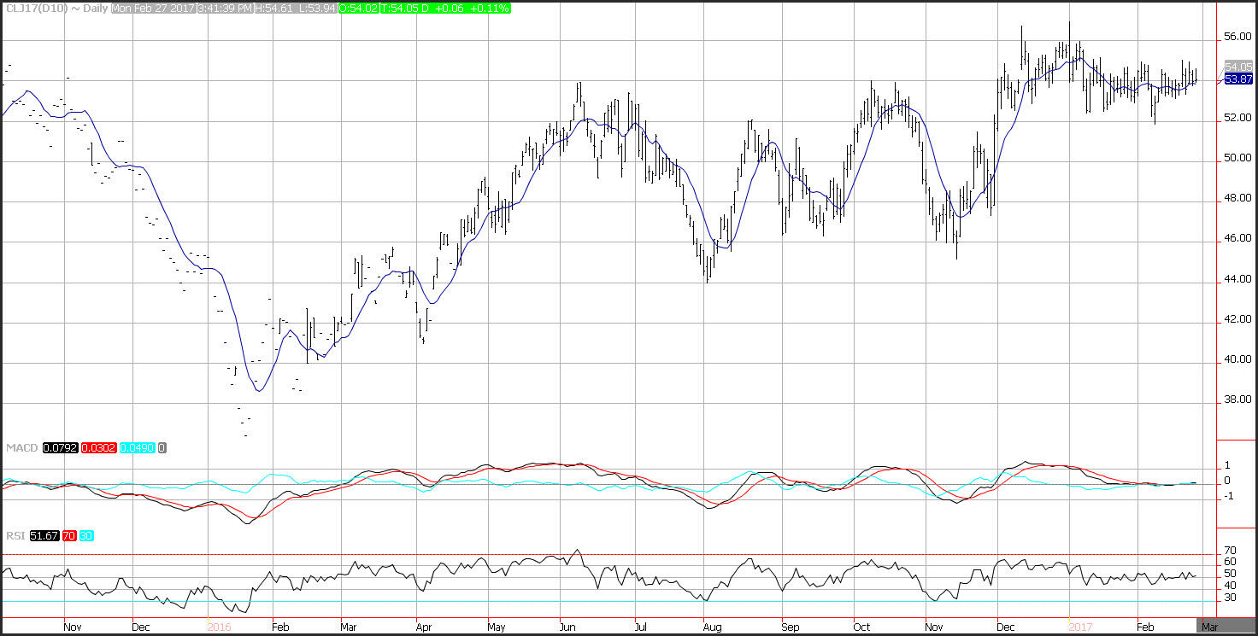This screenshot has height=636, width=1258.
Task: Select the 3:41:39 PM time box
Action: click(224, 8)
